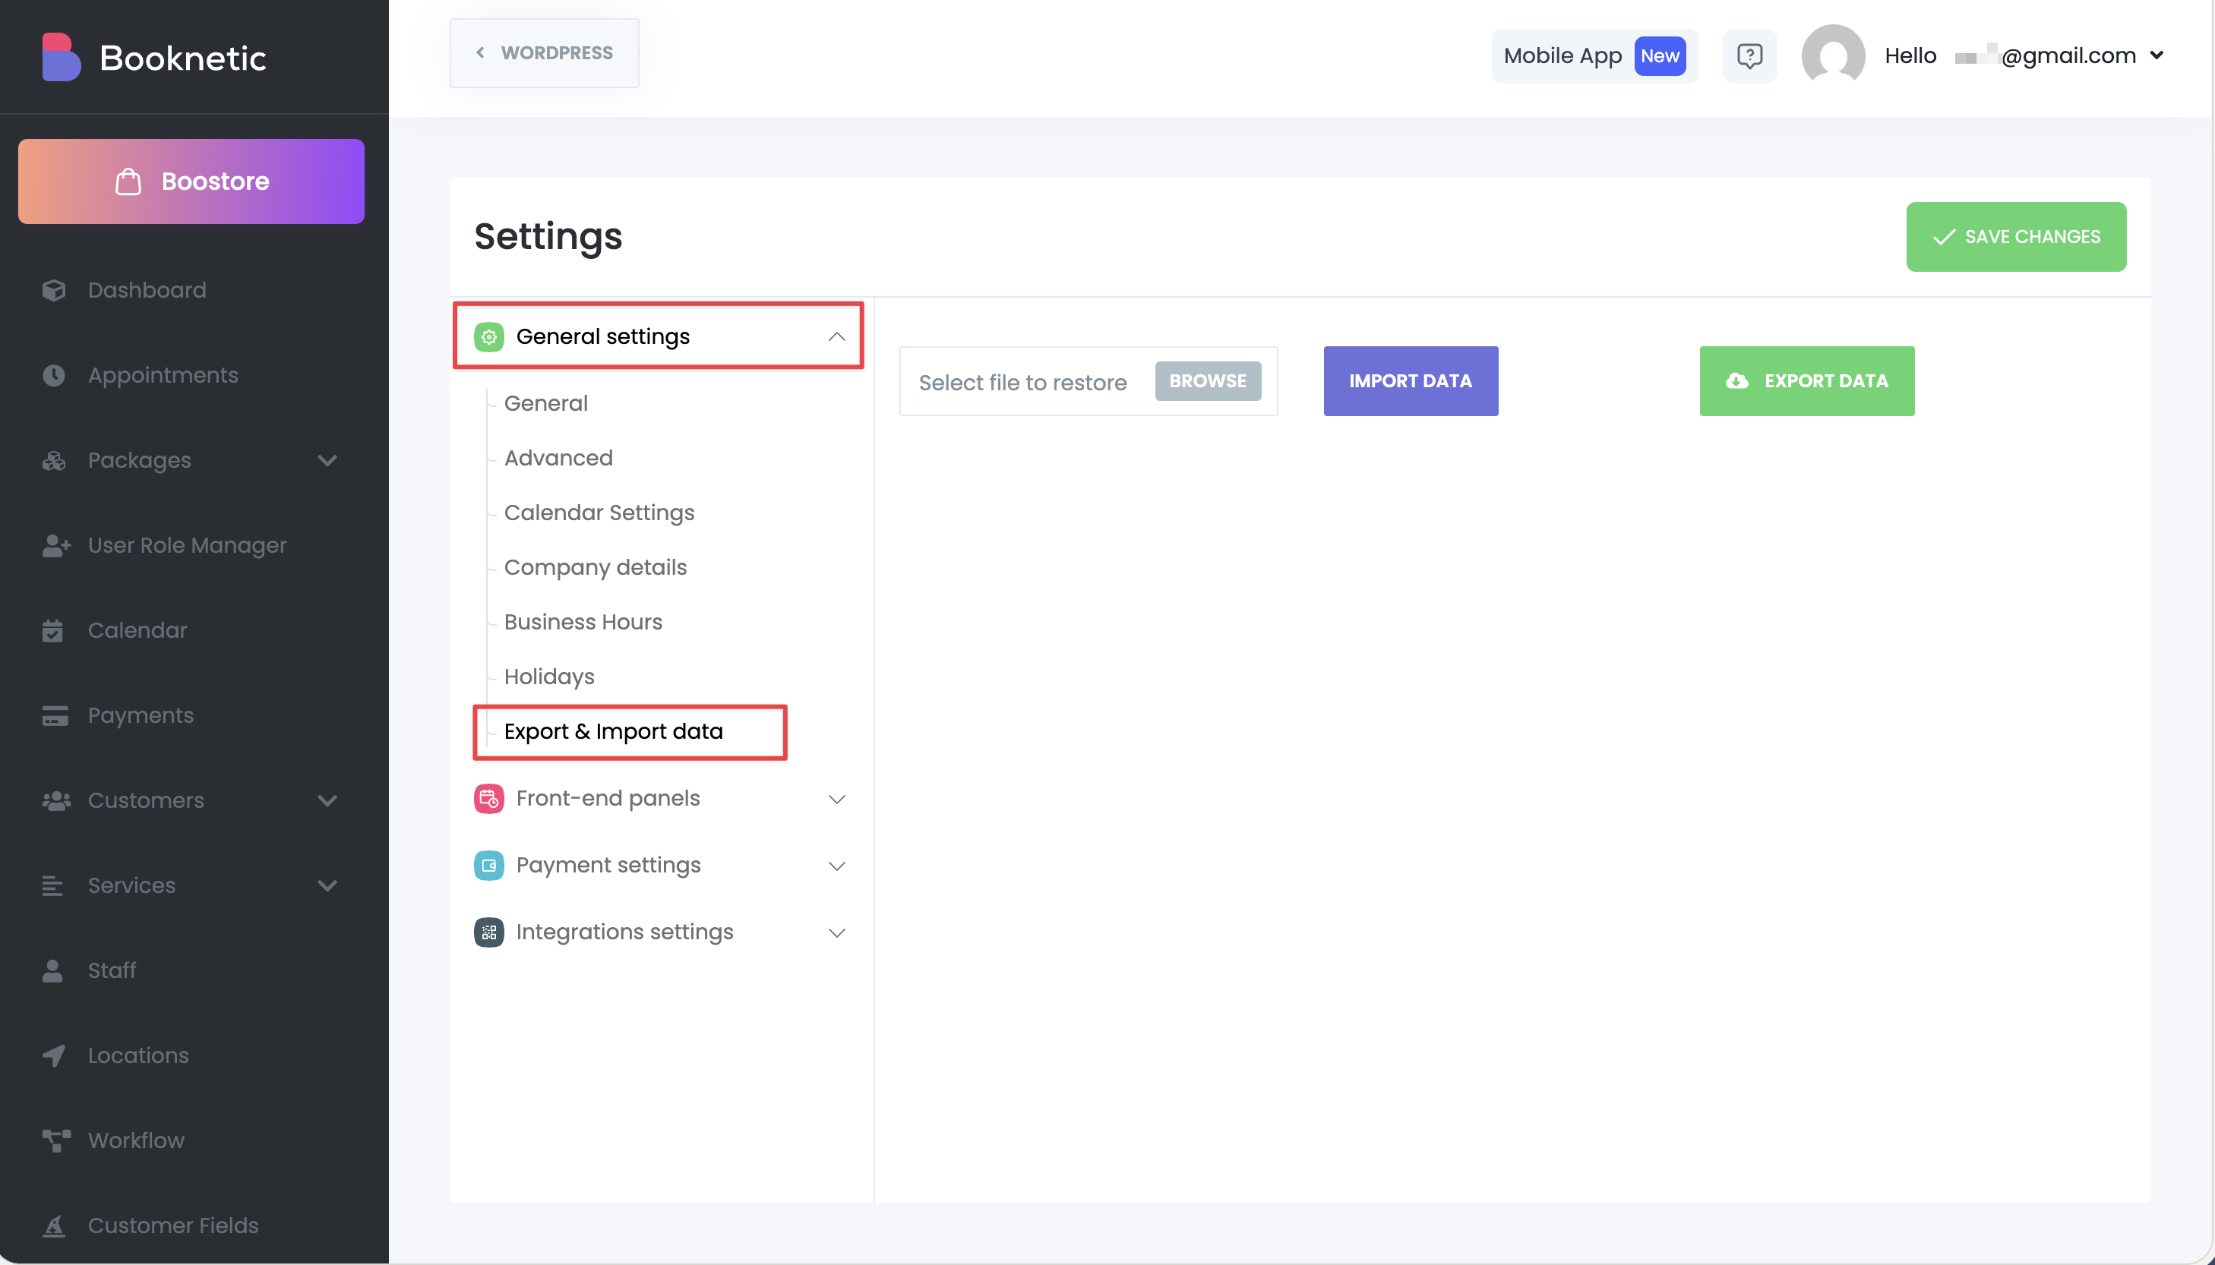Click the help question bubble icon

[1749, 55]
